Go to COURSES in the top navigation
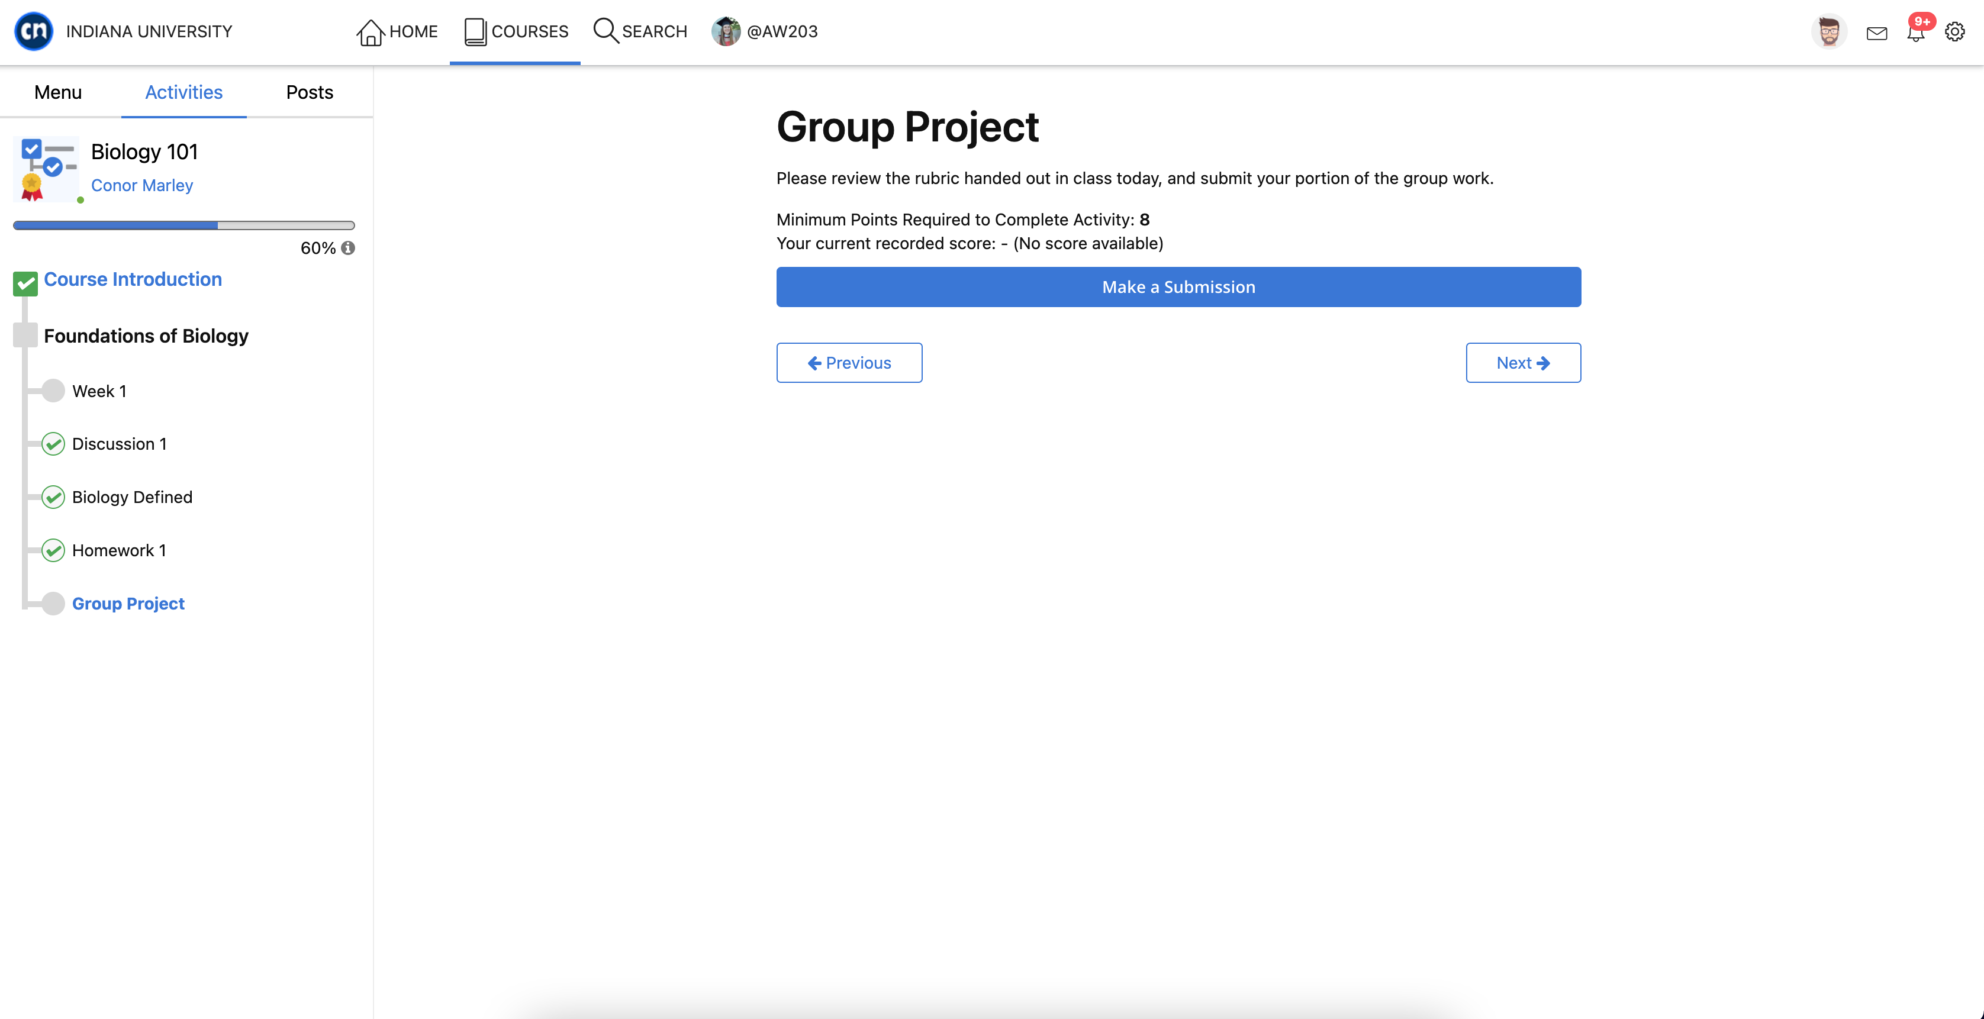 [x=530, y=31]
